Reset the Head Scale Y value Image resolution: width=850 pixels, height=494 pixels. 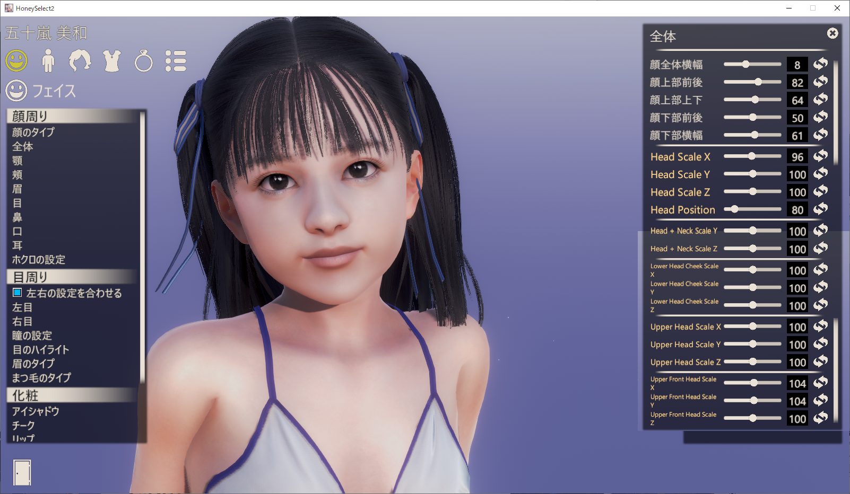pyautogui.click(x=821, y=174)
